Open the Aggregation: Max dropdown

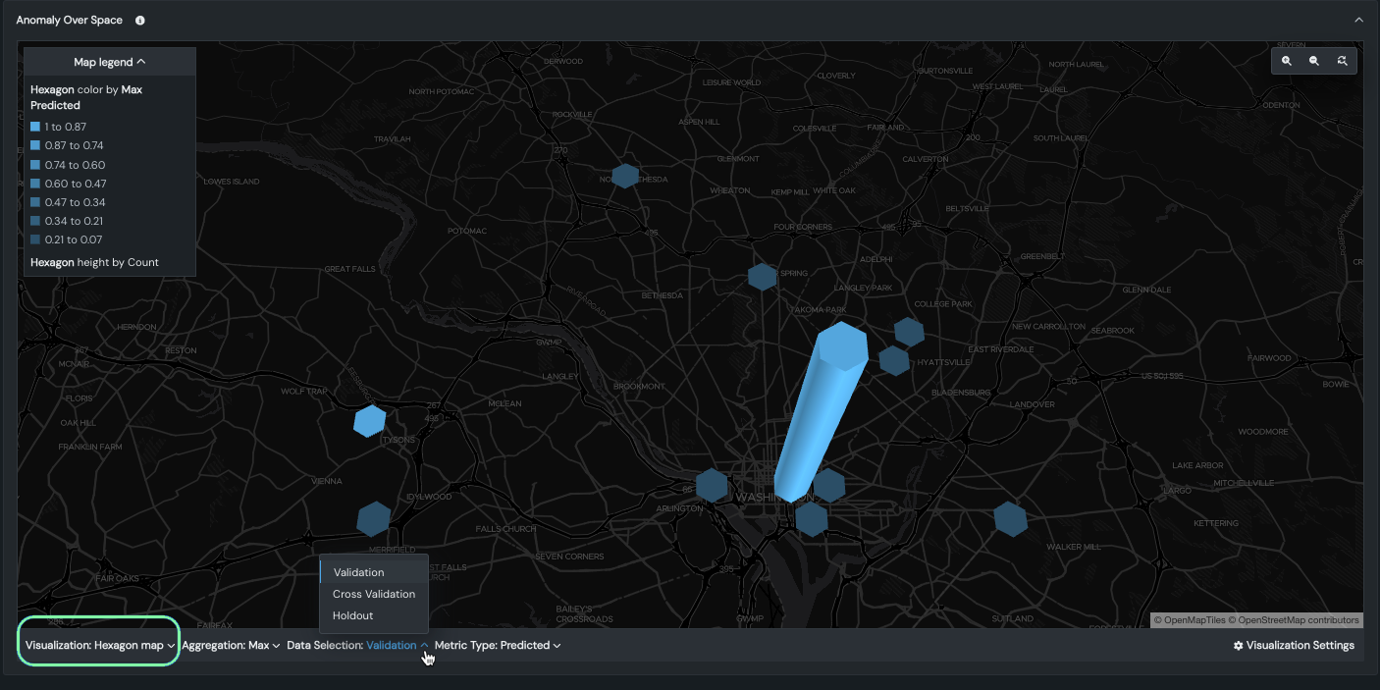click(x=231, y=645)
